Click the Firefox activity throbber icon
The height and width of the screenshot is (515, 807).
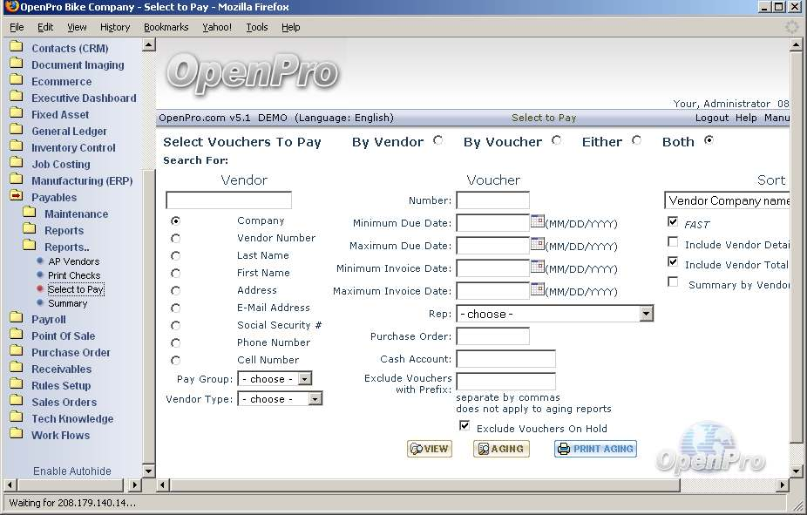792,27
